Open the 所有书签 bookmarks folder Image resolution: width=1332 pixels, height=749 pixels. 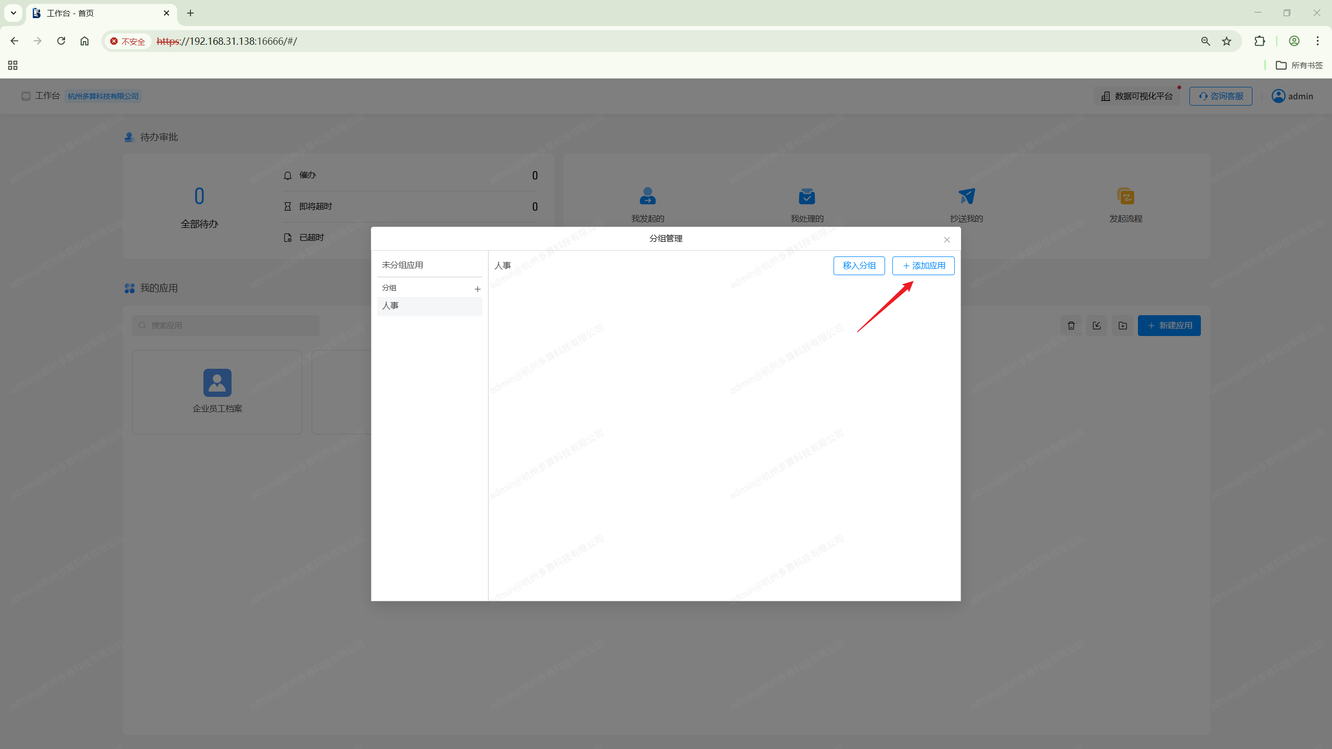click(1299, 65)
